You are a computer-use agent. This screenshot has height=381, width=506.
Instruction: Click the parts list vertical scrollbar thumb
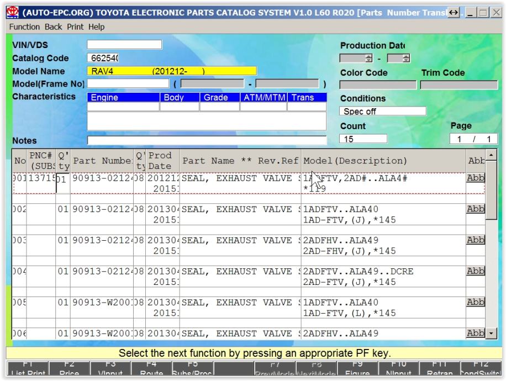tap(491, 190)
